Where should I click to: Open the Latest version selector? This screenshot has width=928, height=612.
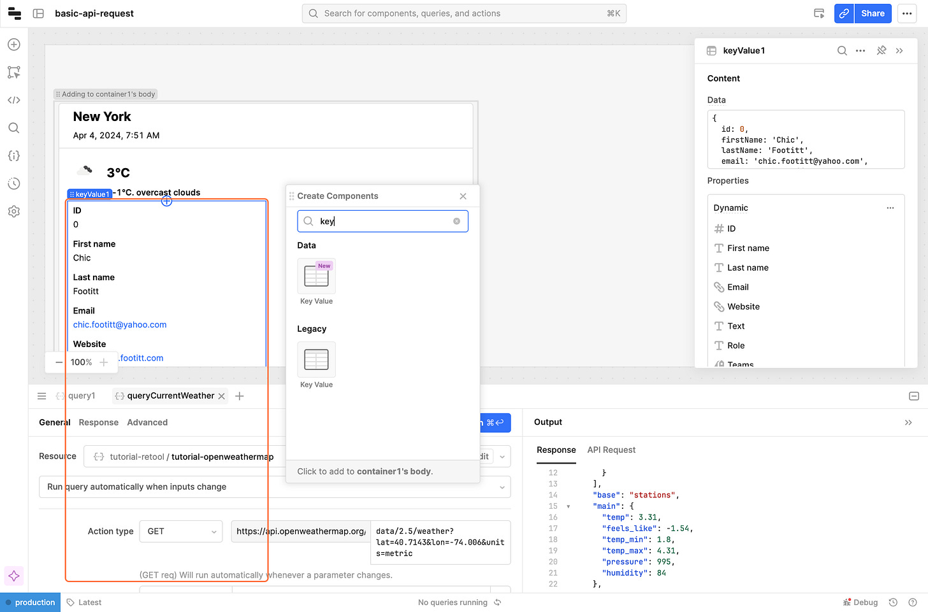click(x=84, y=602)
